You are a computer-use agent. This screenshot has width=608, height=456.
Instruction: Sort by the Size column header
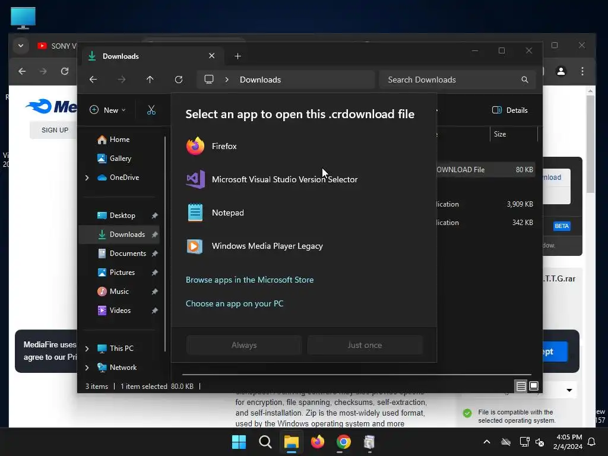tap(514, 134)
